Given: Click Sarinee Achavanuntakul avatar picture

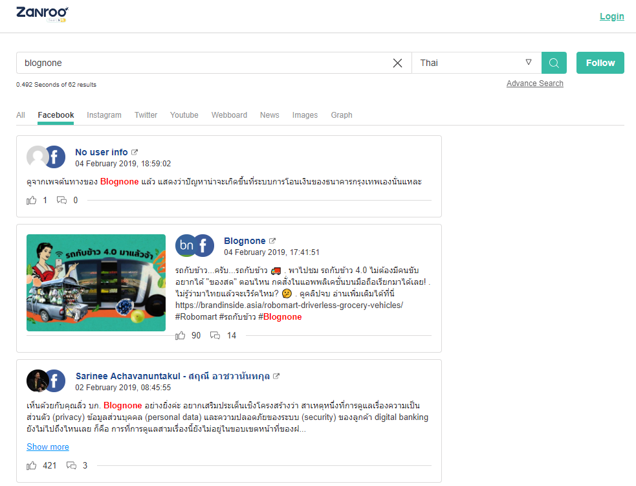Looking at the screenshot, I should tap(38, 381).
